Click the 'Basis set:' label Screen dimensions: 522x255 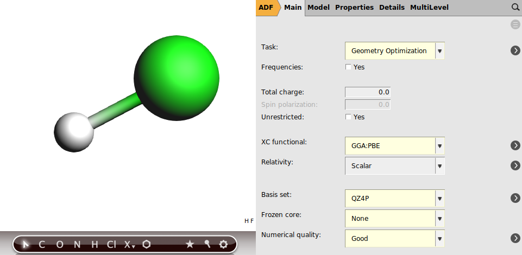coord(276,194)
